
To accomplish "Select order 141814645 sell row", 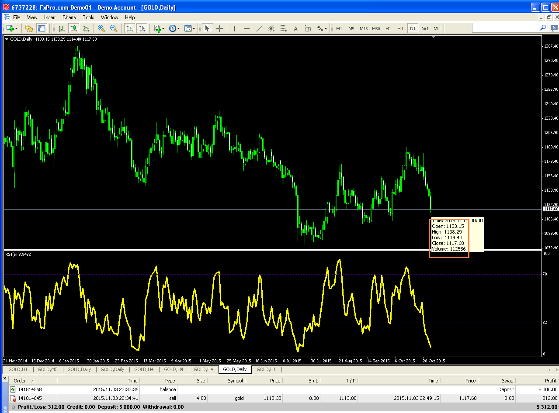I will (284, 398).
